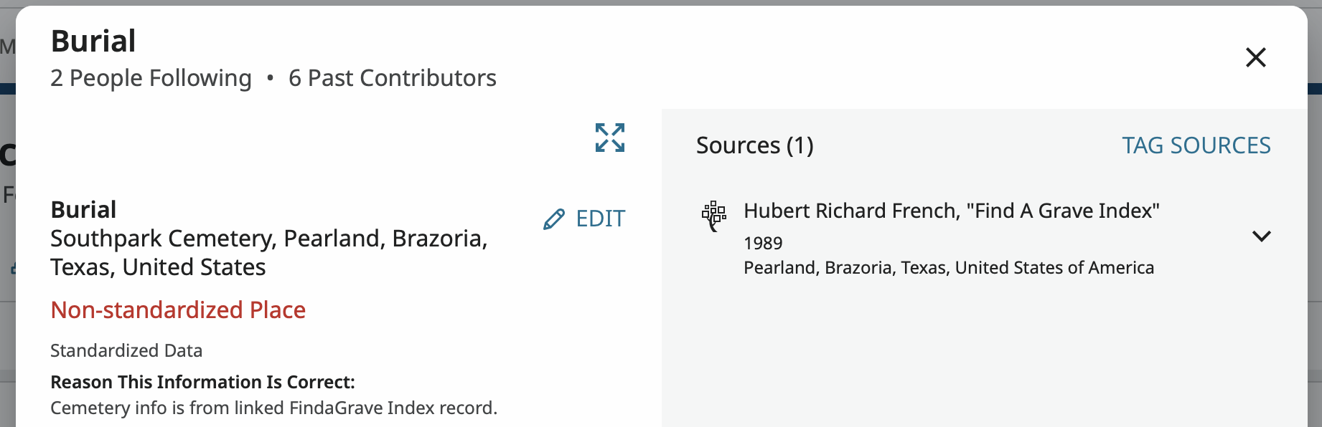Click the Reason This Information Is Correct label
1322x427 pixels.
pyautogui.click(x=202, y=382)
